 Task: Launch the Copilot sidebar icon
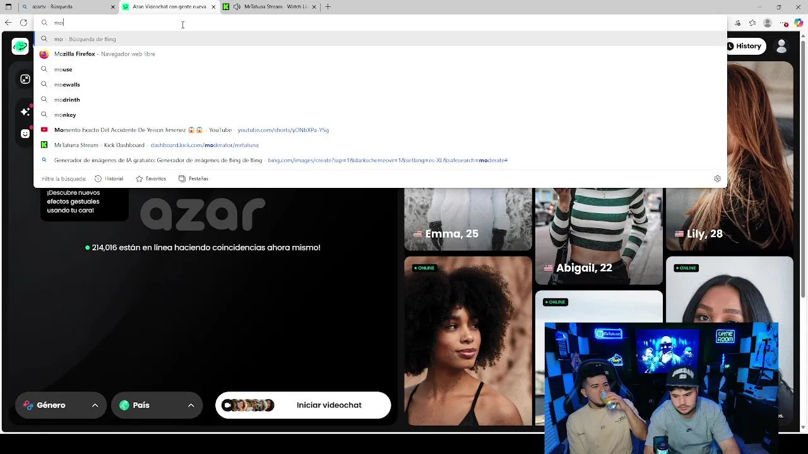[x=799, y=23]
